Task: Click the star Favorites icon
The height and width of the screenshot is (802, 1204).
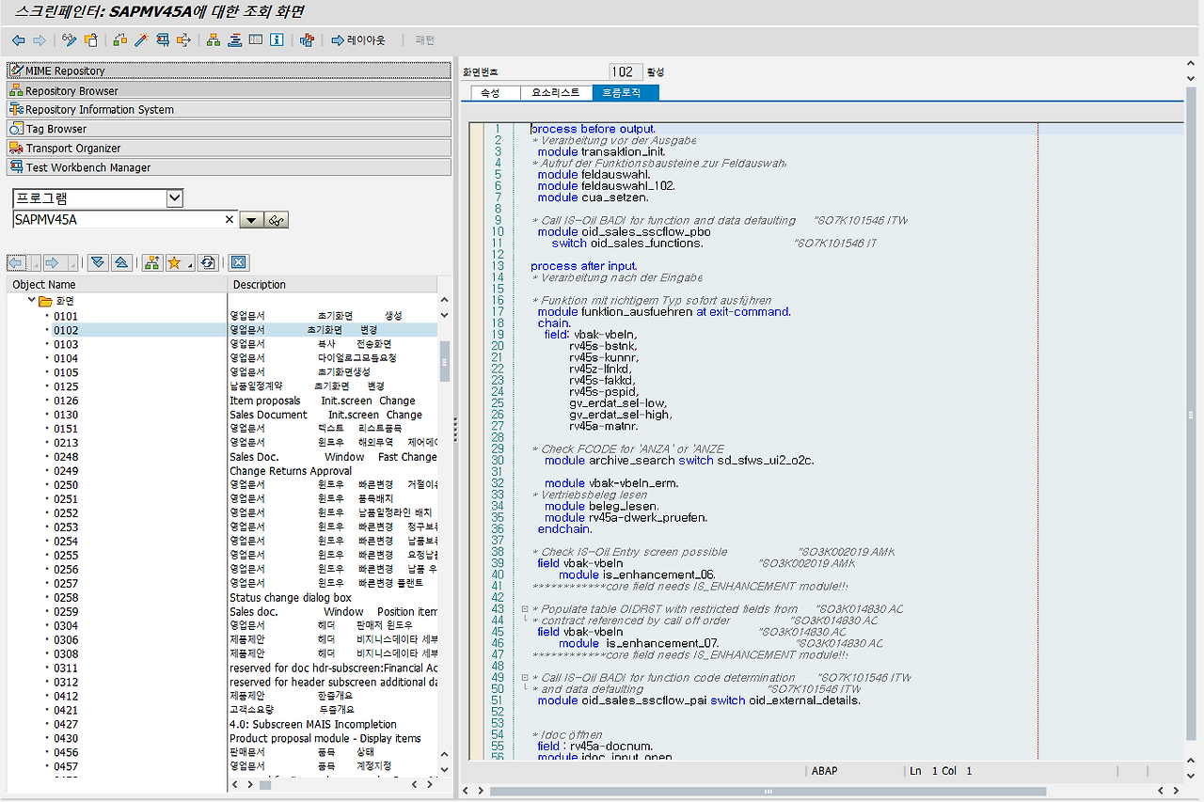Action: [x=174, y=263]
